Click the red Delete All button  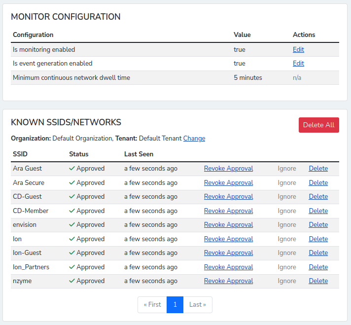pyautogui.click(x=319, y=125)
